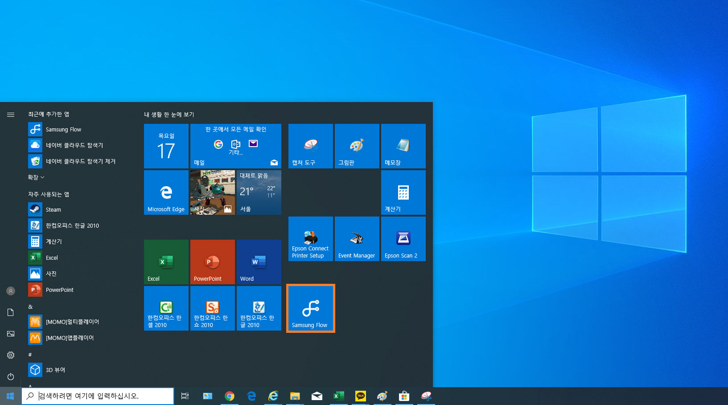Screen dimensions: 728x405
Task: Click the Windows Start button
Action: [x=11, y=396]
